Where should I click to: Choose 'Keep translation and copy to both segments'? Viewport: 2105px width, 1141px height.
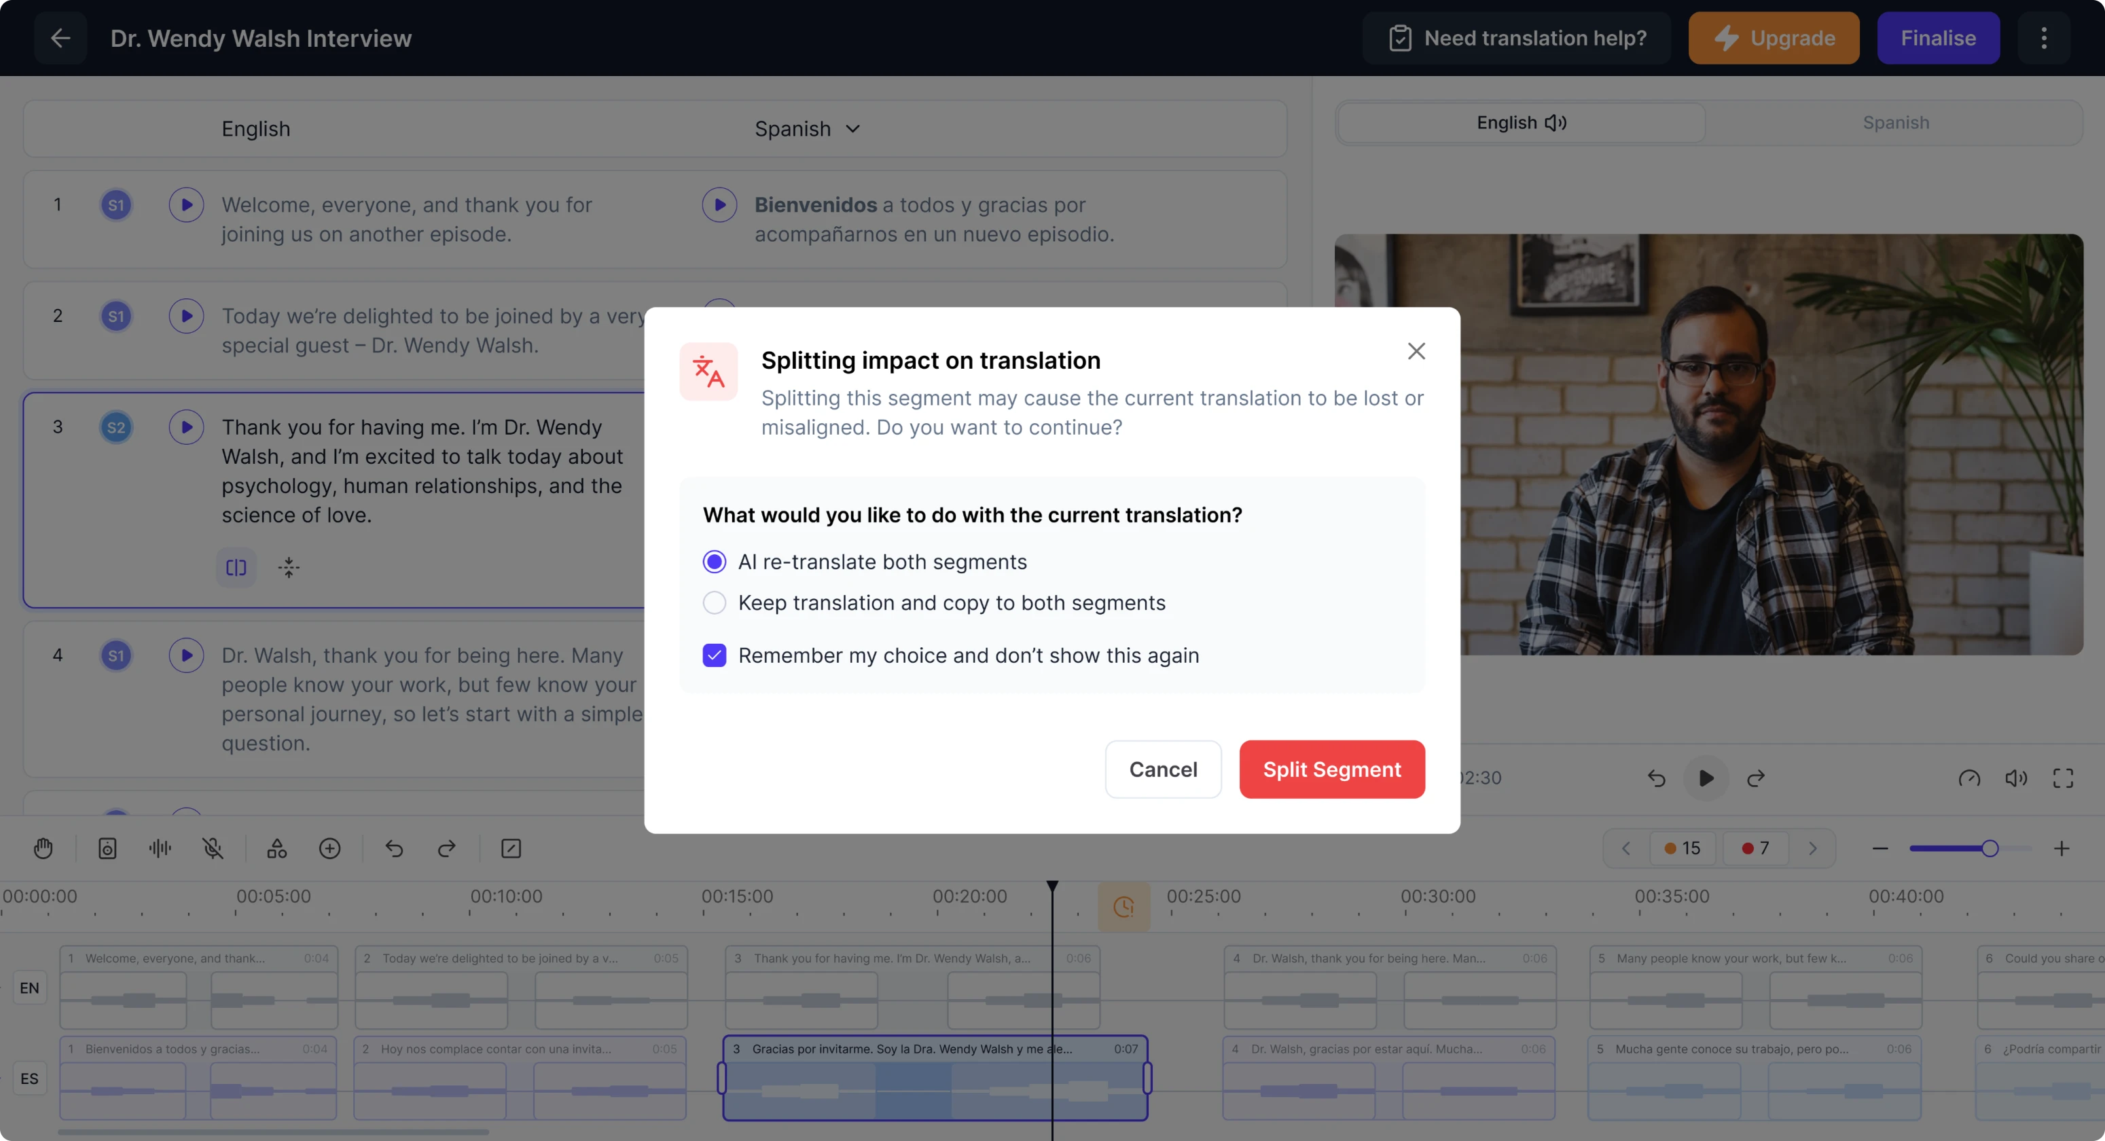[713, 602]
